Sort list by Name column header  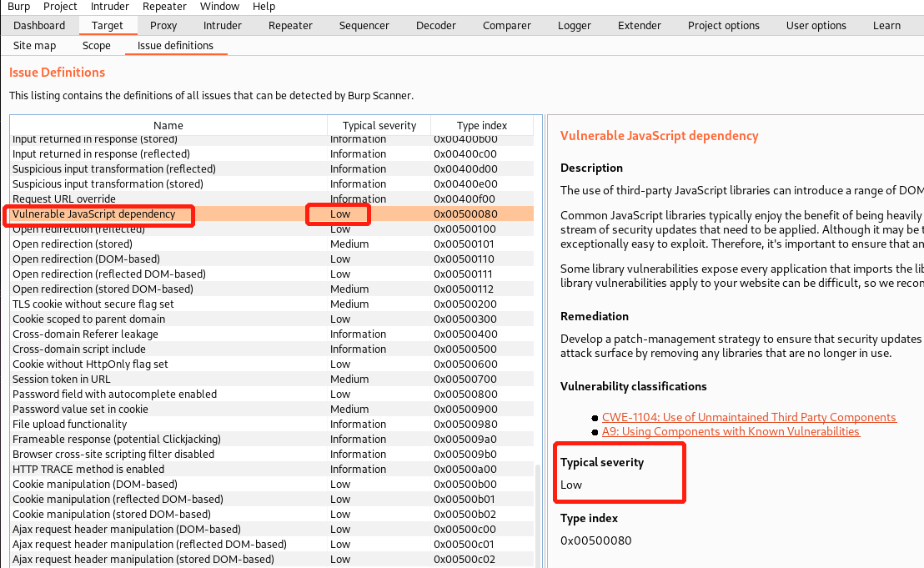pyautogui.click(x=168, y=125)
